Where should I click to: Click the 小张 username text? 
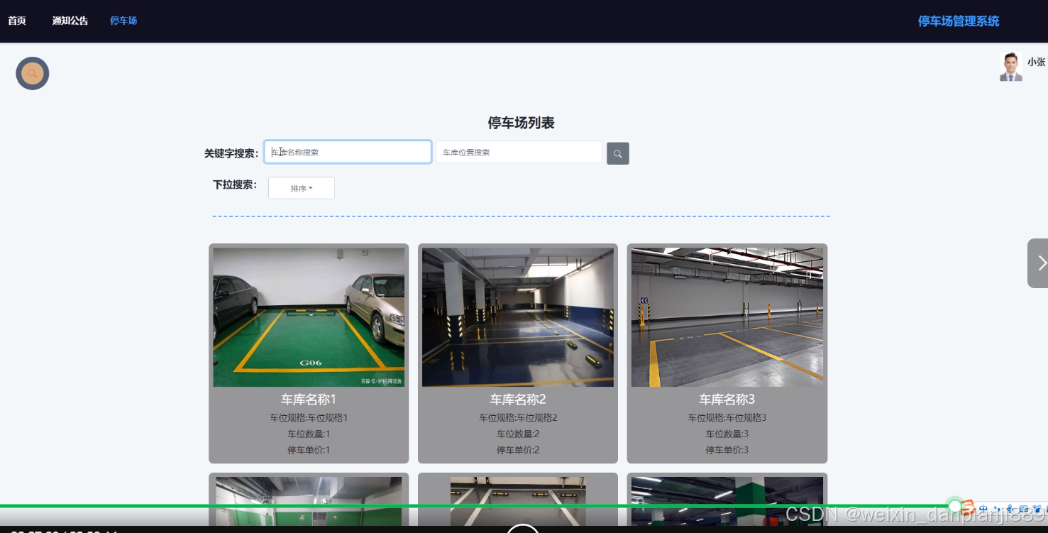1037,62
